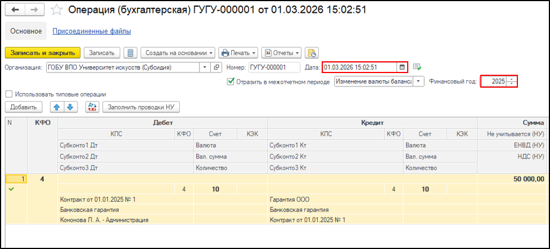The image size is (550, 249).
Task: Select the Гарантия ООО credit cell
Action: 335,200
